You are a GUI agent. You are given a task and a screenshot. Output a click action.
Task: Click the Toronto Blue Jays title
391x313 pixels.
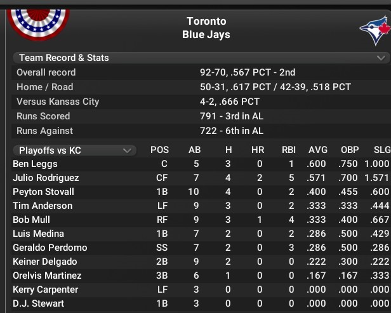point(206,28)
